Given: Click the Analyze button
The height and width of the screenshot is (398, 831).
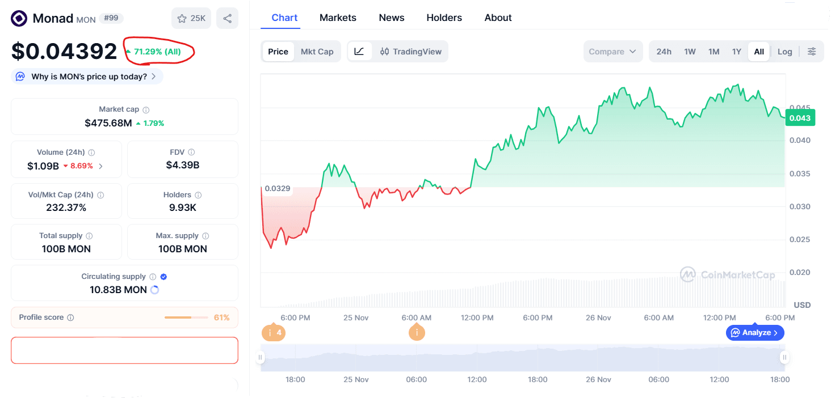Looking at the screenshot, I should coord(755,333).
